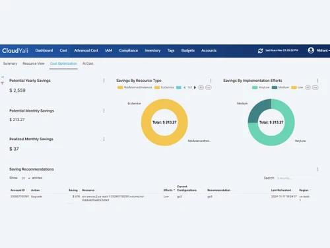Sort by Resource column header

tap(88, 190)
